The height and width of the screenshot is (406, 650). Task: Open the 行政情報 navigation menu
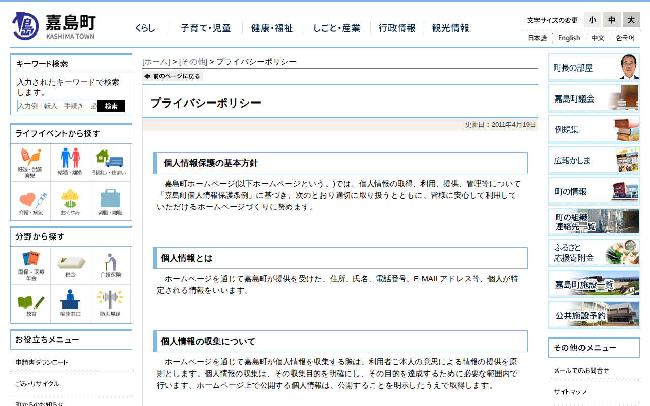coord(397,28)
